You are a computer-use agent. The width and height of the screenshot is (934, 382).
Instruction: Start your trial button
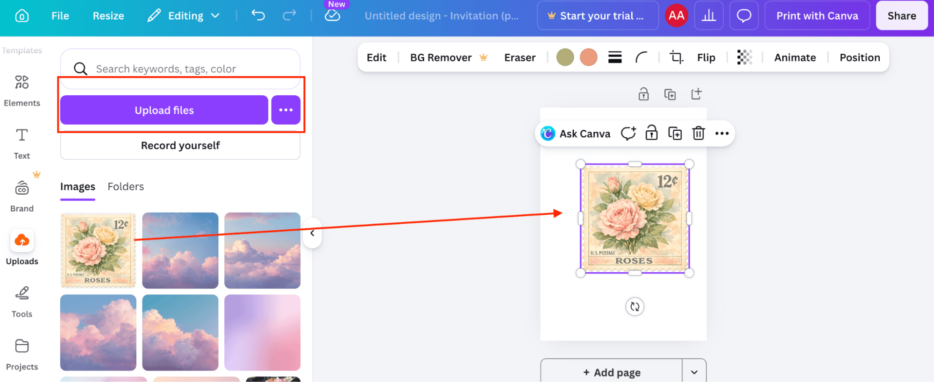point(598,16)
